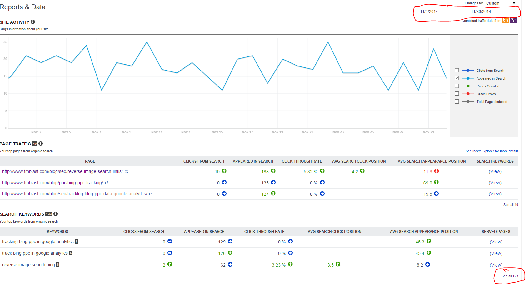
Task: Click blue arrow beside 135 appearances
Action: click(x=273, y=182)
